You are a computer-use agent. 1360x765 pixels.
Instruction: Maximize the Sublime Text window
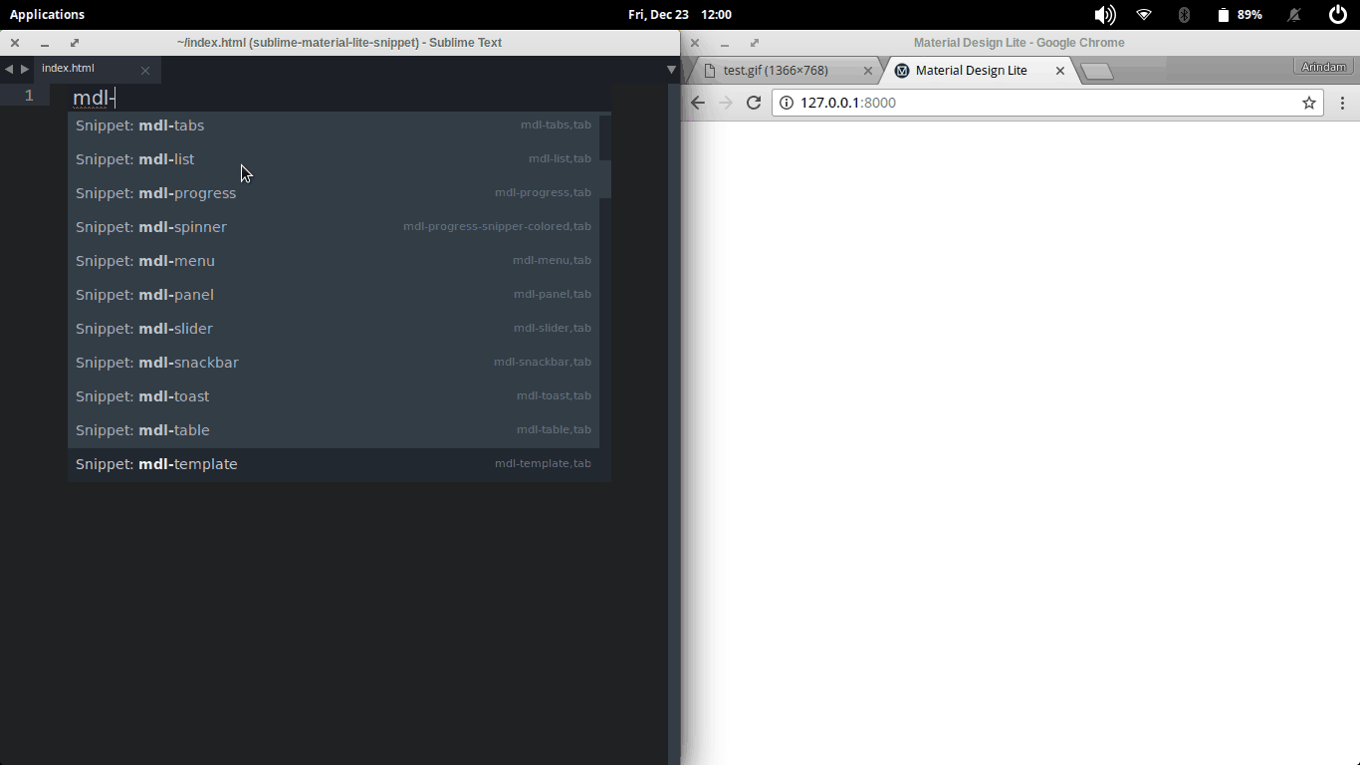pos(75,43)
